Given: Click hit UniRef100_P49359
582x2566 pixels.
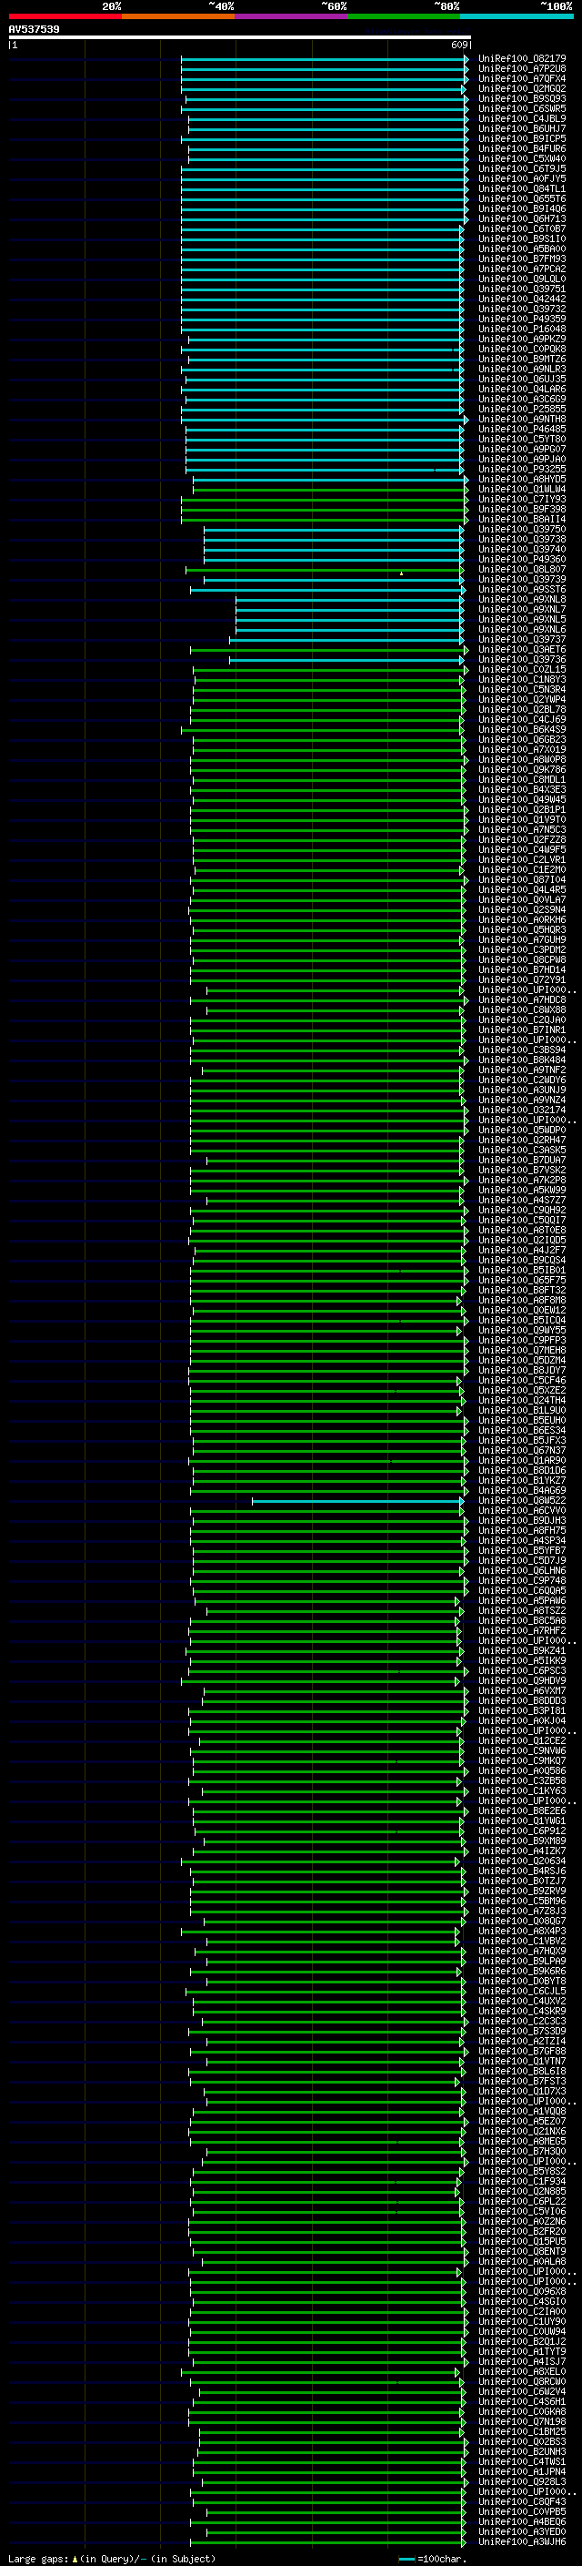Looking at the screenshot, I should click(x=522, y=319).
